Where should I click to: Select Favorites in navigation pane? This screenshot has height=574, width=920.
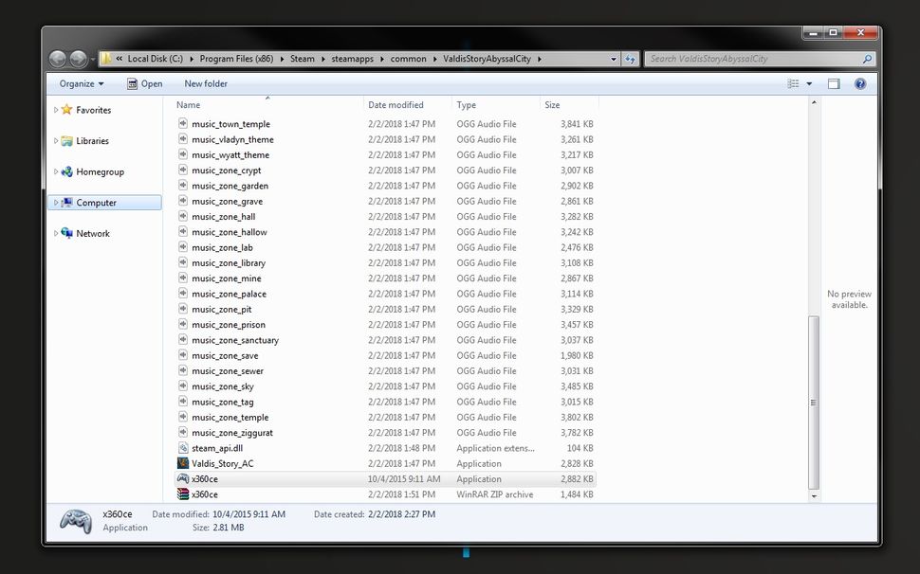click(93, 110)
